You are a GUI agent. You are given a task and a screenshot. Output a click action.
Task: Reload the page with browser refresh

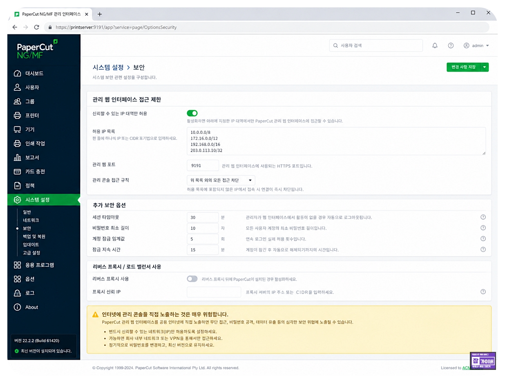point(36,27)
